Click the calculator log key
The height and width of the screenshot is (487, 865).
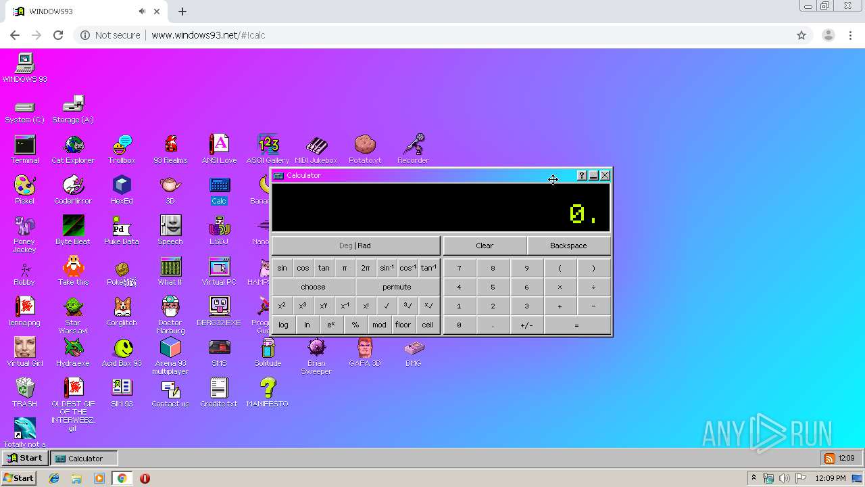pos(283,325)
